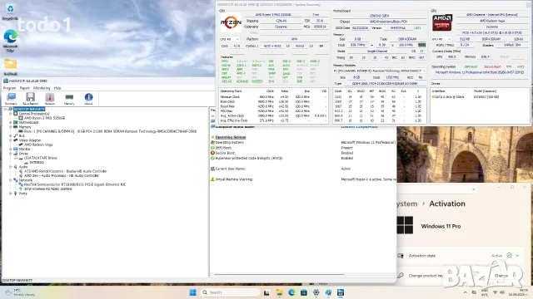
Task: Open the CPU #0 selector dropdown
Action: pyautogui.click(x=230, y=39)
